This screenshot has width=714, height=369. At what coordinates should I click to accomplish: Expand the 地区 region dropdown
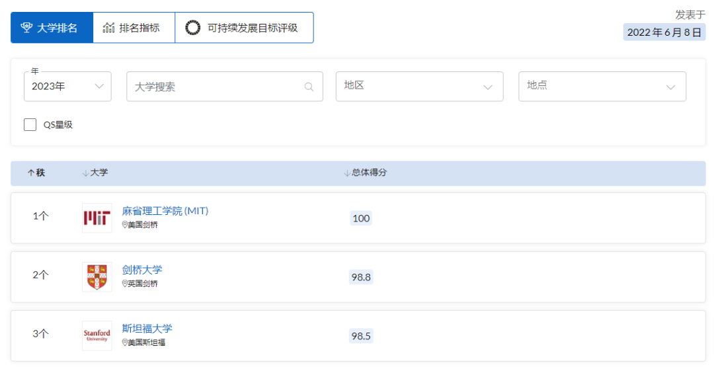pos(419,87)
